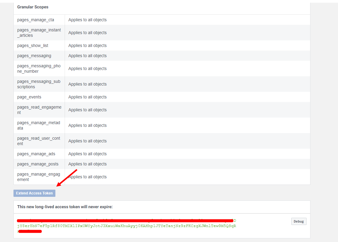
Task: Click the pages_manage_instant_articles scope cell
Action: click(x=39, y=33)
